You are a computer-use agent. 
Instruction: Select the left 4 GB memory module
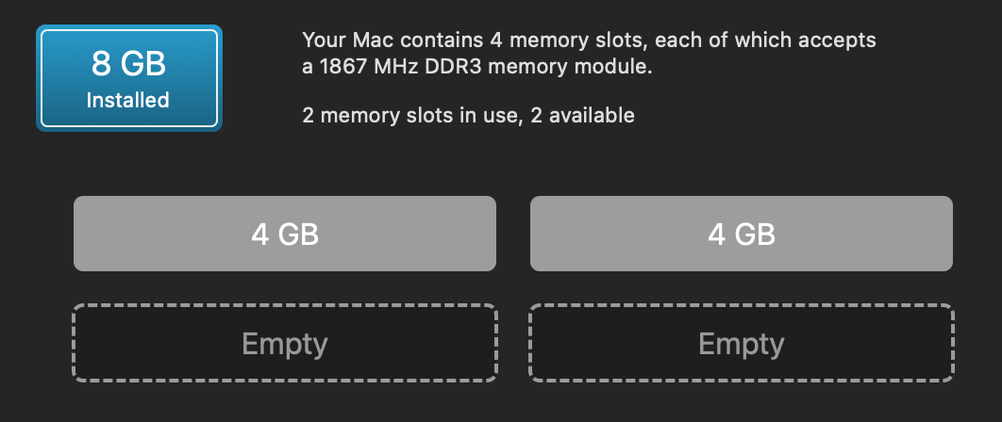[x=285, y=234]
